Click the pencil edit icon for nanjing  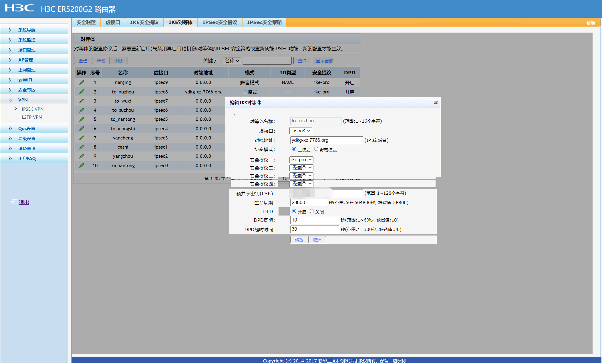coord(82,82)
